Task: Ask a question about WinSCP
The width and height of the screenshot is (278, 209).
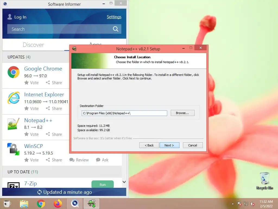Action: point(102,160)
